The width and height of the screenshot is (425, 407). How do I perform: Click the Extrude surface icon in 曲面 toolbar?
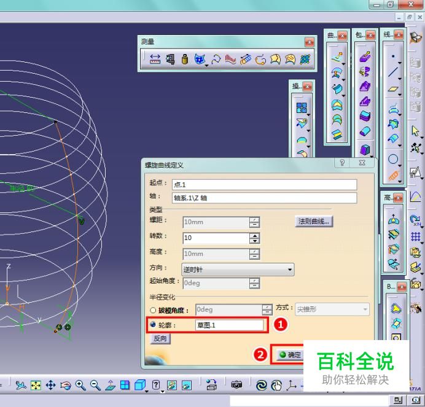click(x=337, y=56)
